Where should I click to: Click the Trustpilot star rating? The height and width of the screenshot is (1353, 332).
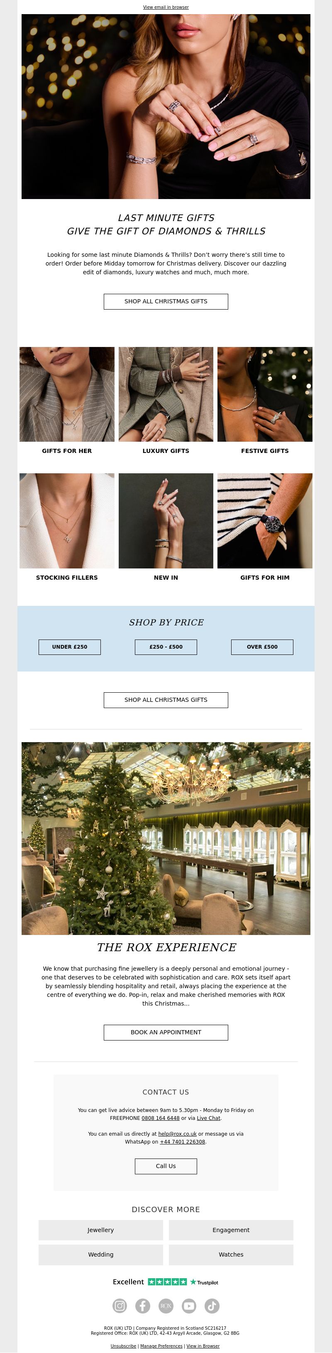[x=167, y=1282]
